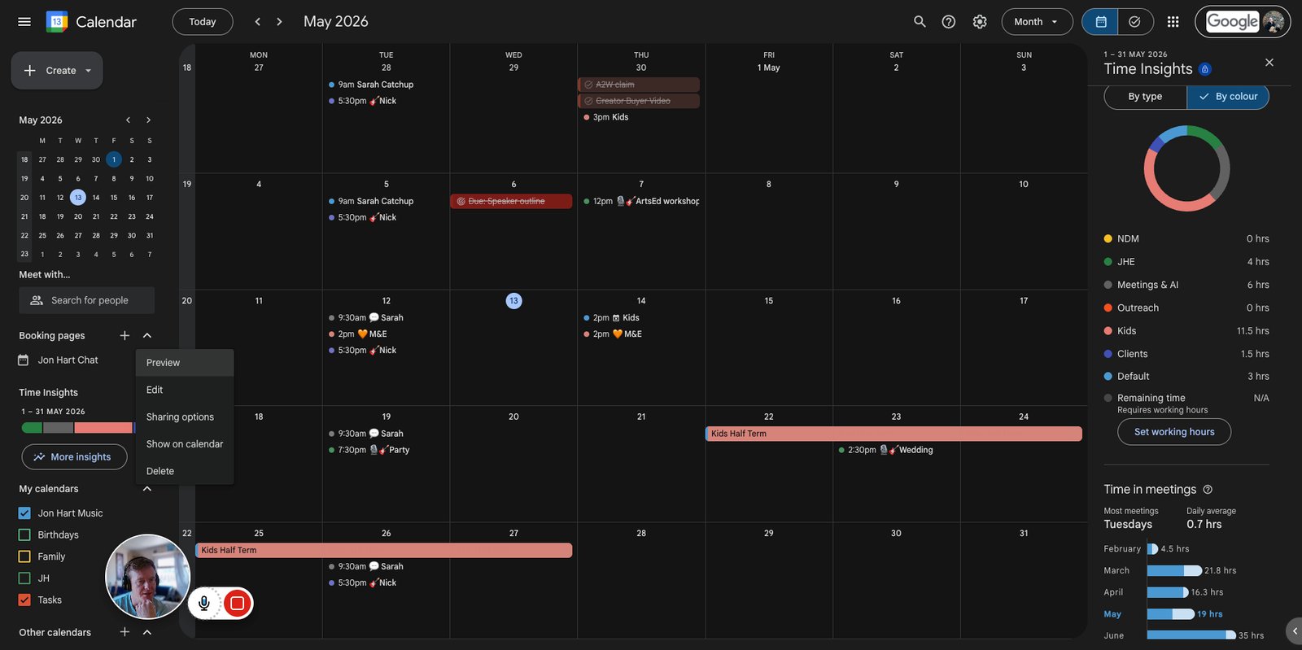This screenshot has width=1302, height=650.
Task: Open the settings gear menu
Action: click(980, 22)
